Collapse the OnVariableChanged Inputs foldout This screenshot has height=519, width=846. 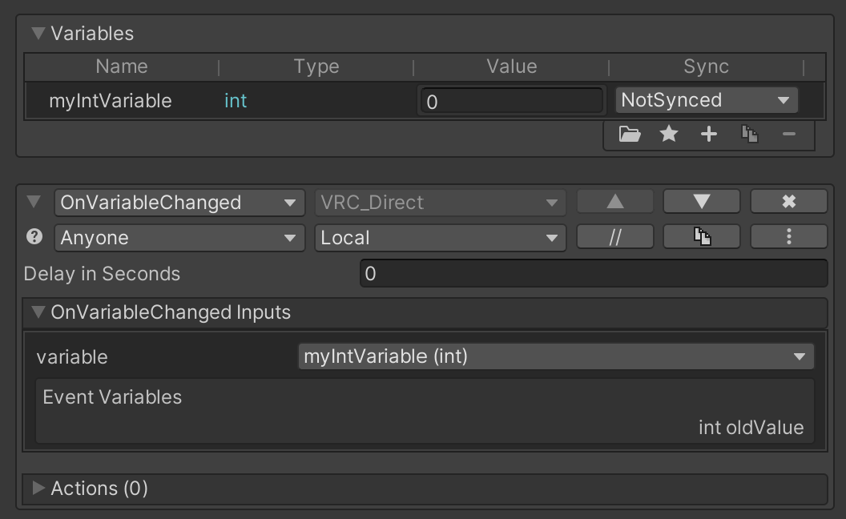coord(38,312)
